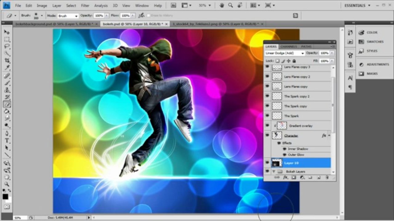Open the ESSENTIALS workspace switcher
Viewport: 394px width, 221px height.
click(357, 5)
